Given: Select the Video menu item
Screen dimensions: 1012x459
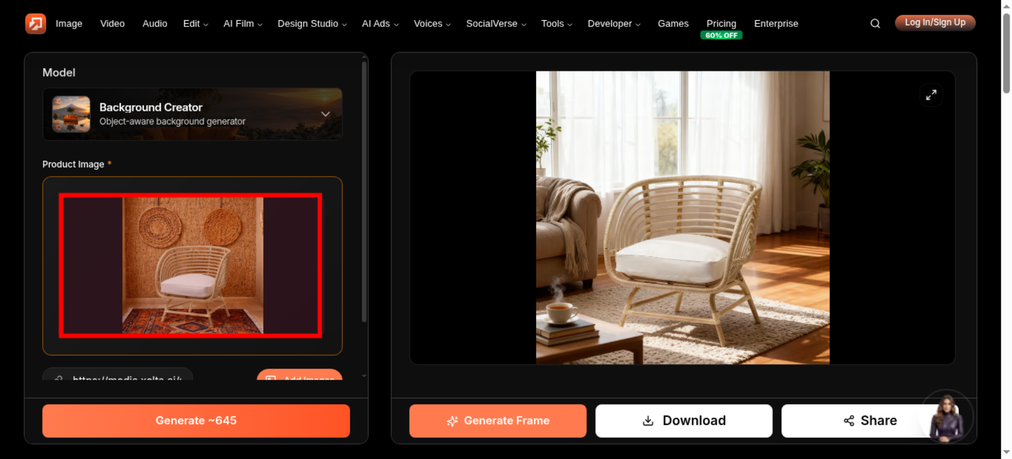Looking at the screenshot, I should click(112, 24).
